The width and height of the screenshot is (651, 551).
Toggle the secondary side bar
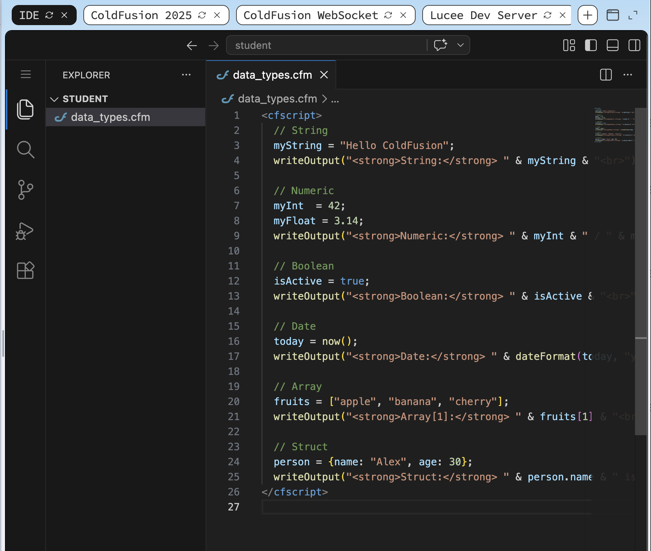634,45
